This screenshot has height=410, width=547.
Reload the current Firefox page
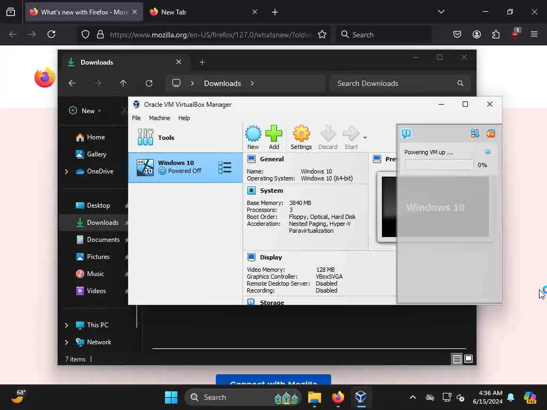(51, 34)
